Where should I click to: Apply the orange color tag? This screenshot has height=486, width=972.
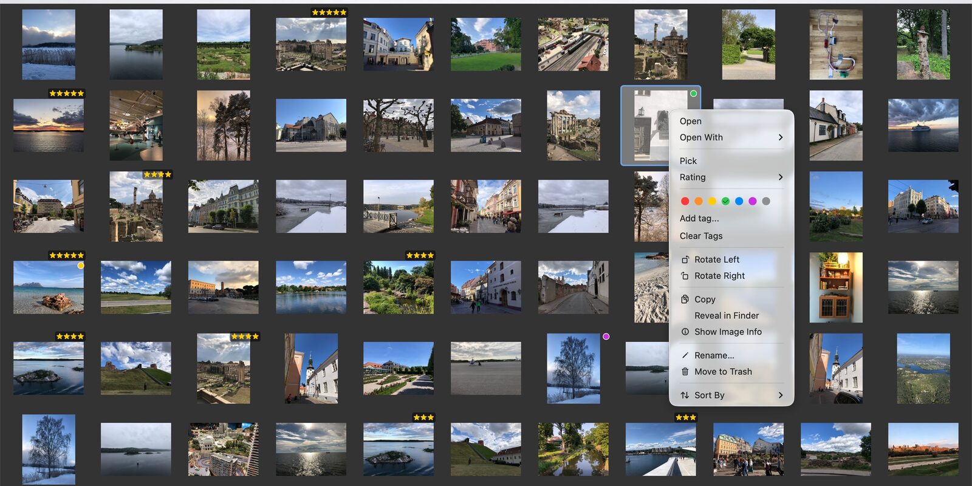[699, 201]
